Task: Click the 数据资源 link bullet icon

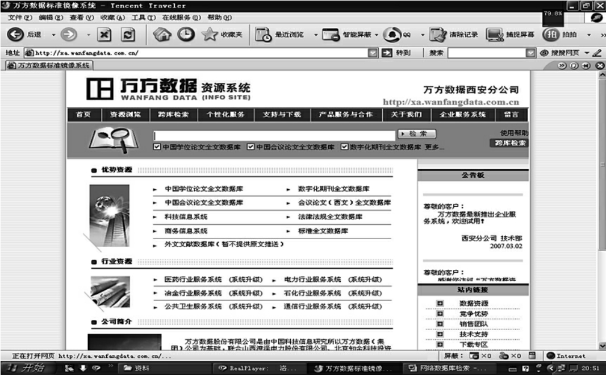Action: pyautogui.click(x=440, y=303)
